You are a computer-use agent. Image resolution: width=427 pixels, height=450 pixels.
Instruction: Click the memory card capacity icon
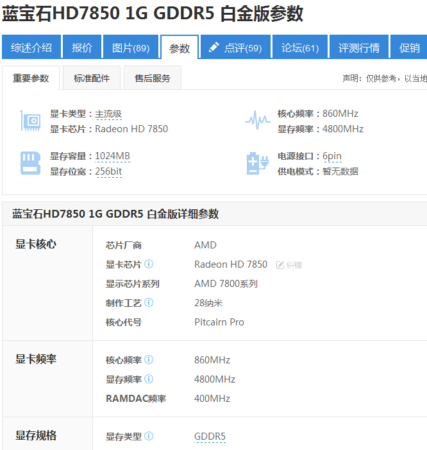click(x=30, y=163)
